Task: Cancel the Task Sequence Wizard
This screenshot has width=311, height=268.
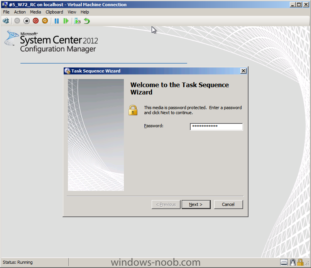Action: (x=228, y=204)
